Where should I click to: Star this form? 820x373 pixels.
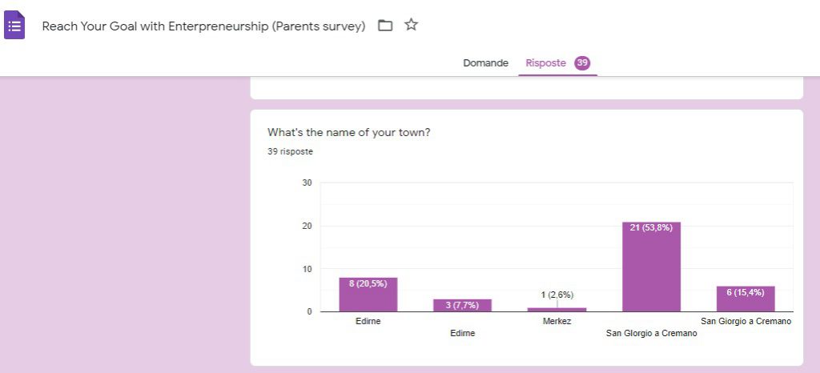point(412,25)
